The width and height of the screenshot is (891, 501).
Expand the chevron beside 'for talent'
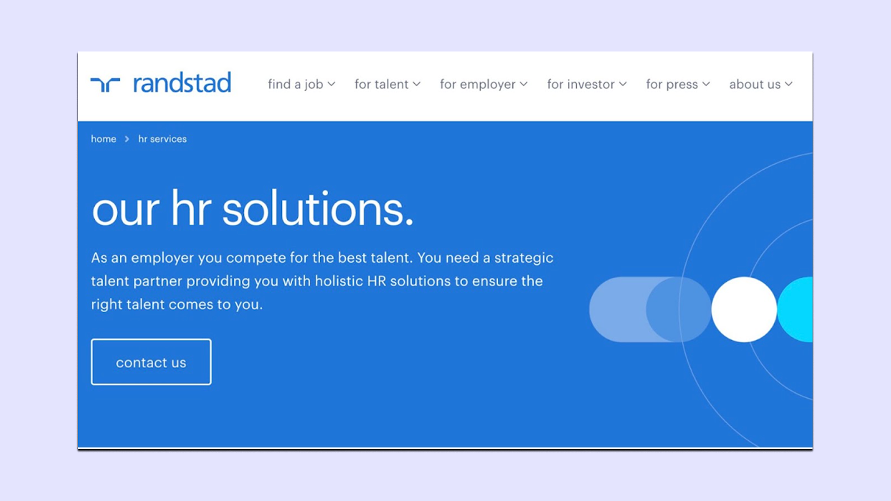(417, 85)
